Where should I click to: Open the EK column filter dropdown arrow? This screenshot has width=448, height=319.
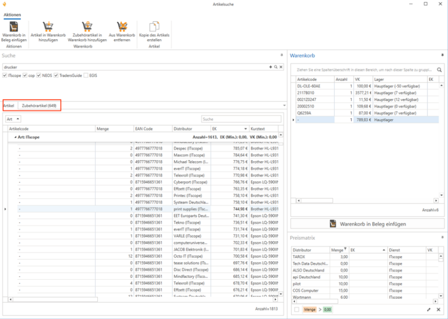pyautogui.click(x=245, y=129)
